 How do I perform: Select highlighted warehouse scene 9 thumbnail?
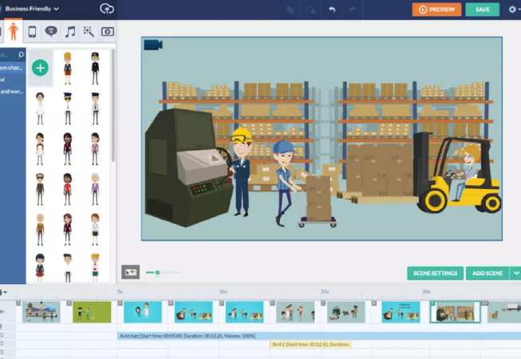456,312
